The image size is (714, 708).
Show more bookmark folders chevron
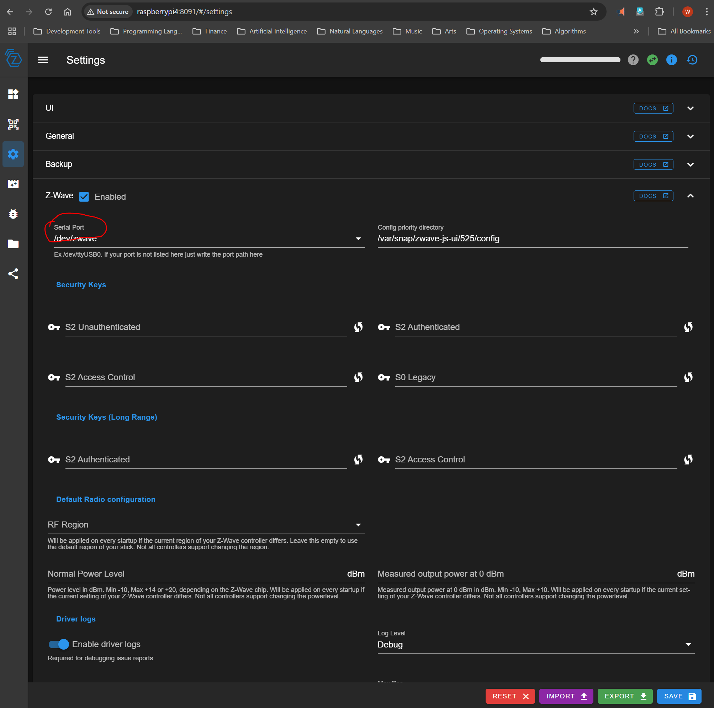point(636,31)
